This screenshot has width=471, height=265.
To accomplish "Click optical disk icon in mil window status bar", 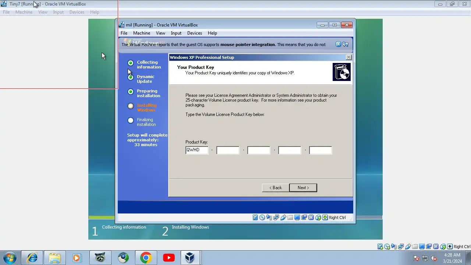I will [x=262, y=218].
